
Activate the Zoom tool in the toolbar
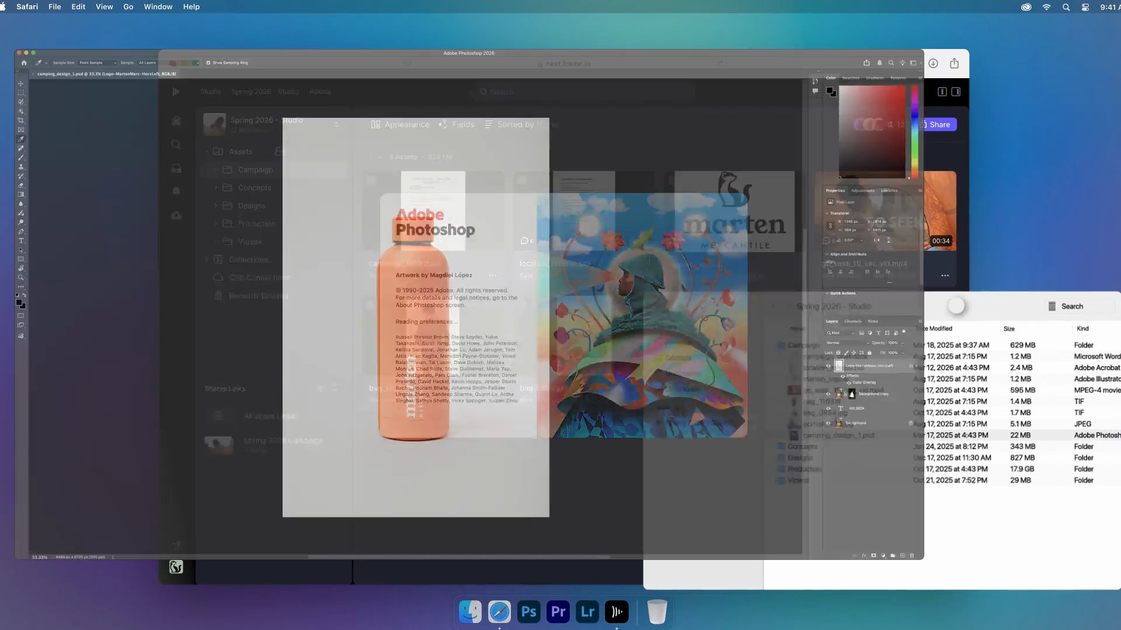point(21,277)
